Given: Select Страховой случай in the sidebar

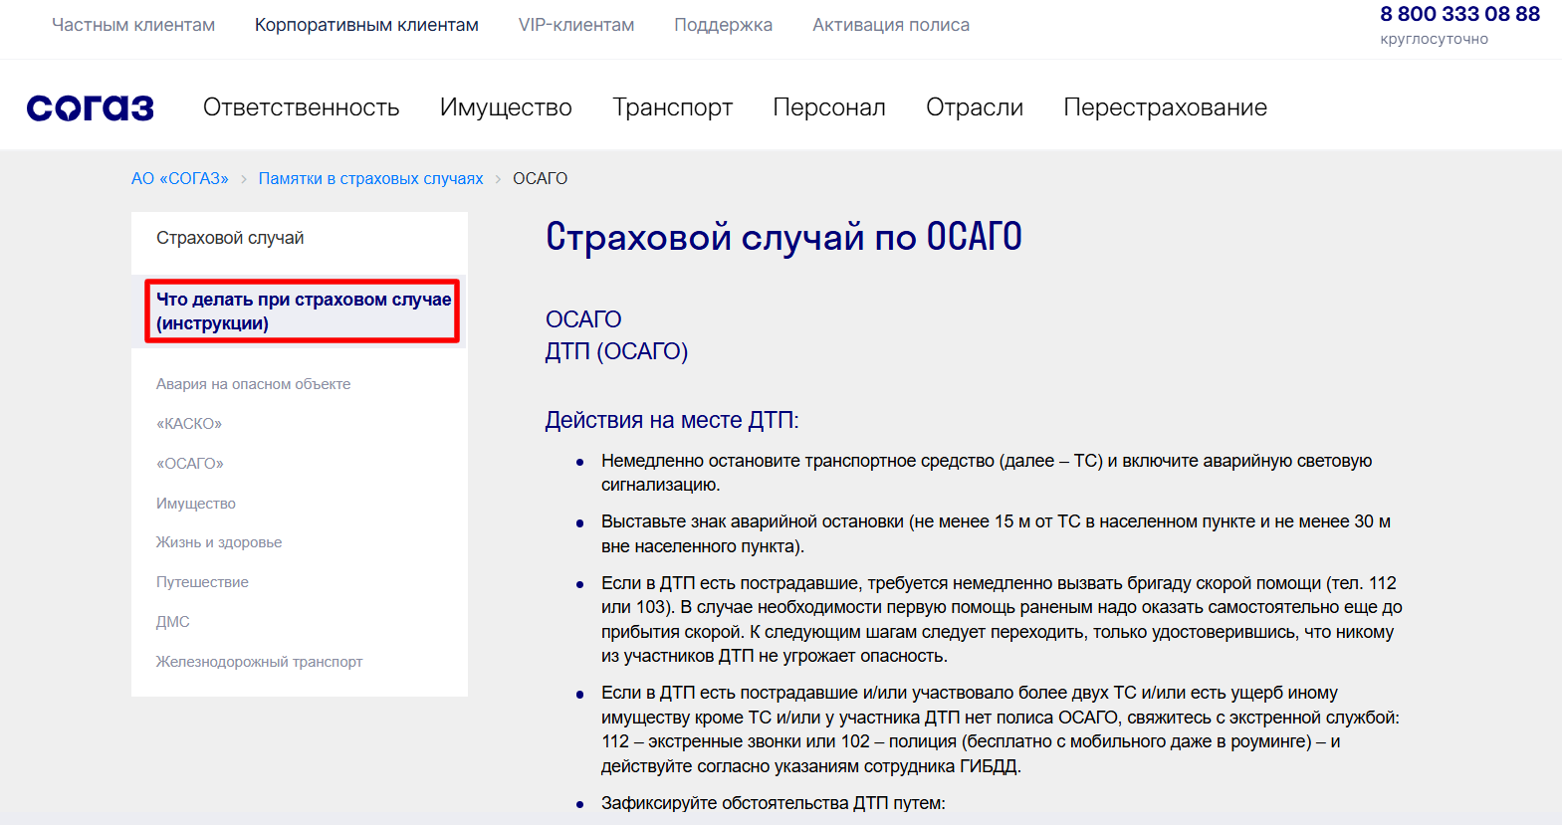Looking at the screenshot, I should (x=230, y=238).
